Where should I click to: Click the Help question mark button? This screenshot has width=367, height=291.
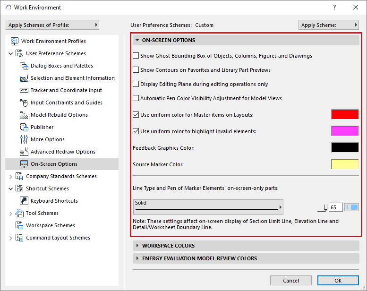pyautogui.click(x=334, y=7)
